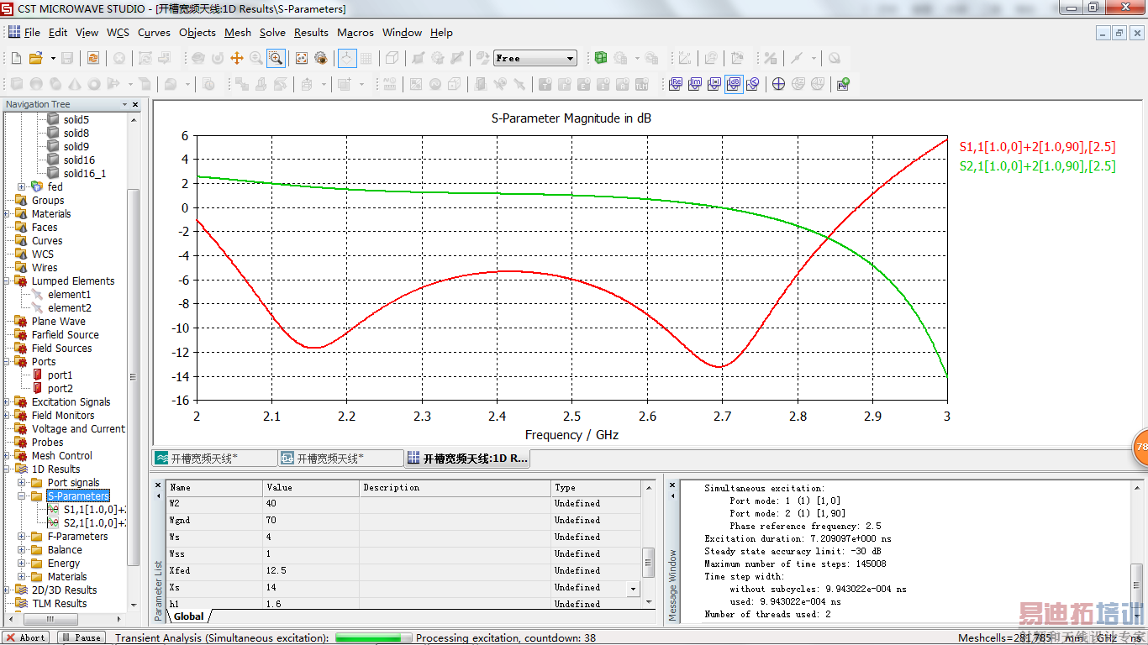The height and width of the screenshot is (645, 1148).
Task: Expand the fed component tree node
Action: click(x=21, y=186)
